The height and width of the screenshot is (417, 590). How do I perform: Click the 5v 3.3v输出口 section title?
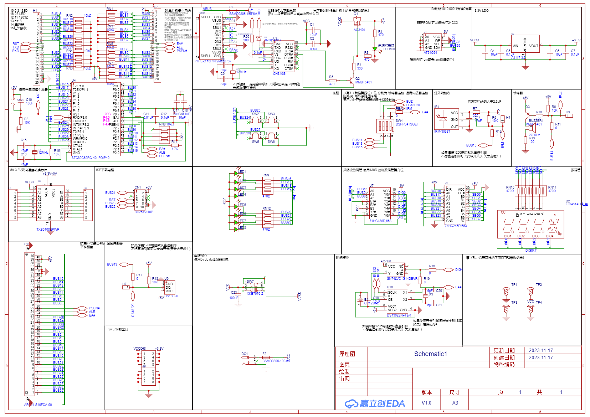pos(118,329)
